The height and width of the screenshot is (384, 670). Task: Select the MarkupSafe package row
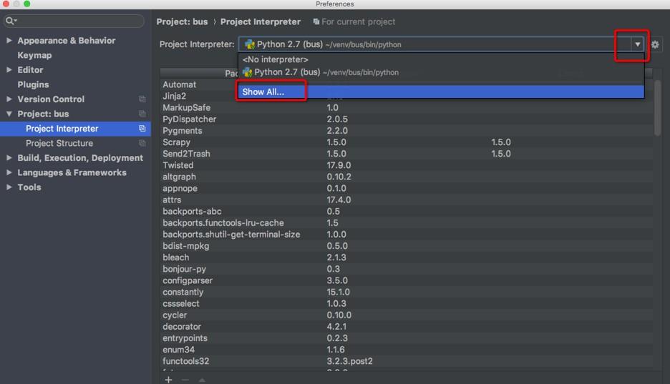tap(407, 107)
